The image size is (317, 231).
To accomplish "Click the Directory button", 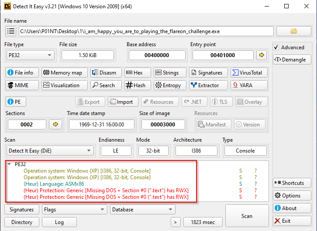I will pos(22,222).
